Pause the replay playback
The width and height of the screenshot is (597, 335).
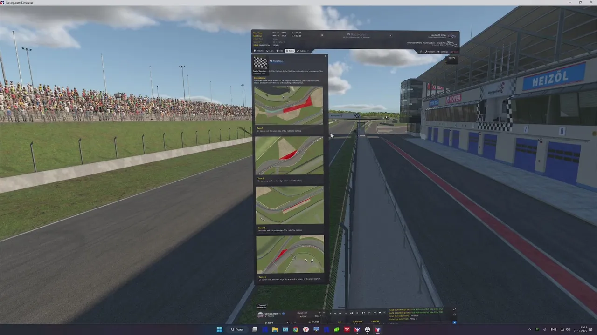pyautogui.click(x=357, y=313)
